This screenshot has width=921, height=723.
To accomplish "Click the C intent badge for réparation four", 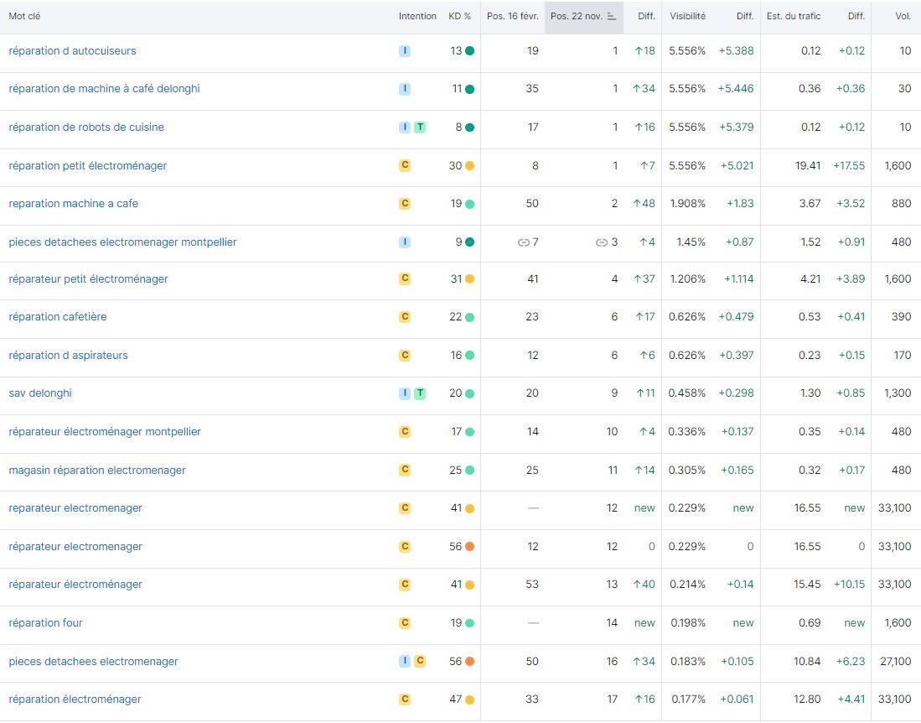I will (x=405, y=623).
